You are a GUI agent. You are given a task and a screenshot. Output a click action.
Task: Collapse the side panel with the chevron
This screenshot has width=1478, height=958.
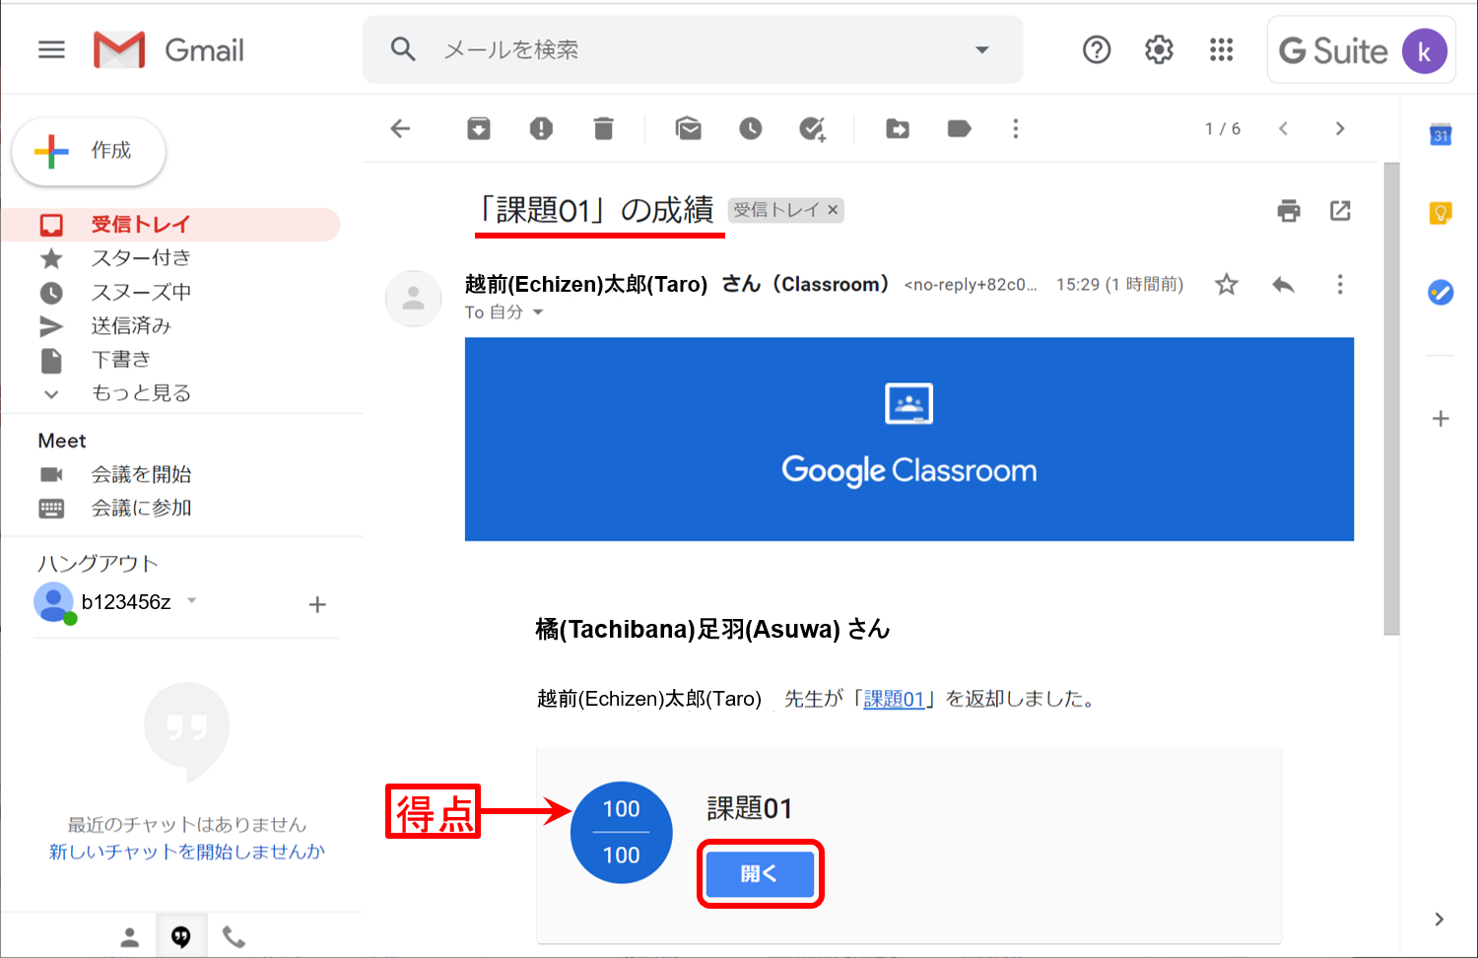coord(1440,919)
